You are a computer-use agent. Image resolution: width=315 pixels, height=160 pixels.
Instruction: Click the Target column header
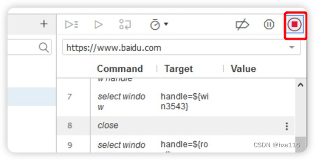click(x=179, y=69)
